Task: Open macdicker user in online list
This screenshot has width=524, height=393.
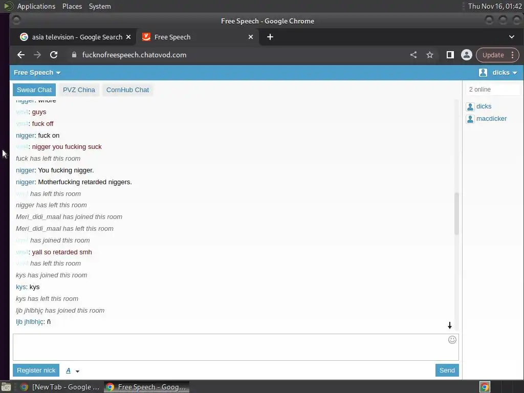Action: [x=491, y=119]
